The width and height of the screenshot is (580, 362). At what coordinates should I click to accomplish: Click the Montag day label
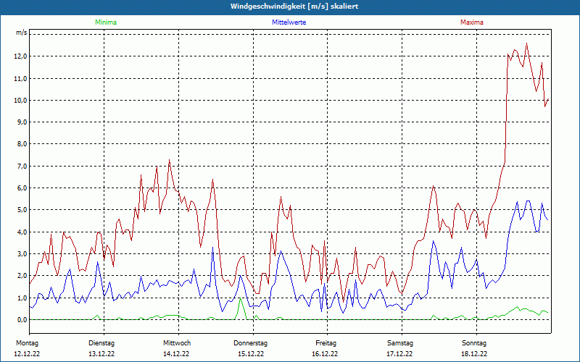tap(27, 343)
